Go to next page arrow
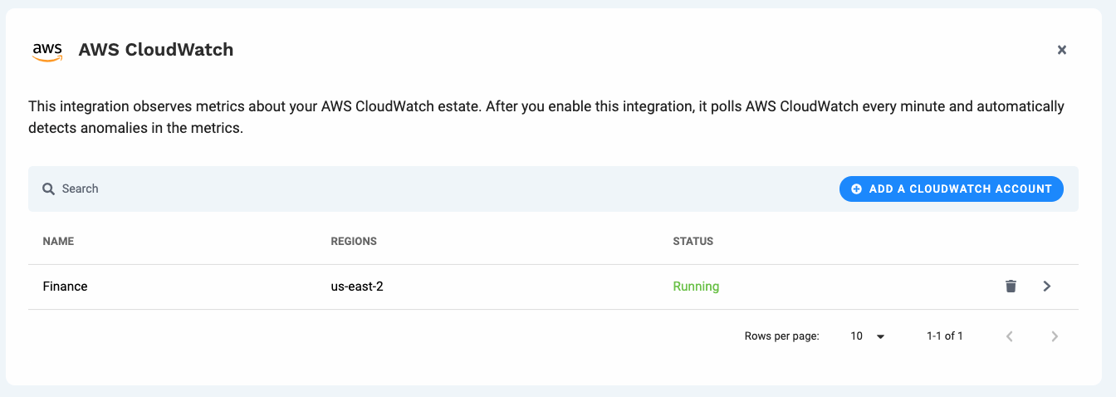Viewport: 1116px width, 397px height. click(x=1055, y=336)
